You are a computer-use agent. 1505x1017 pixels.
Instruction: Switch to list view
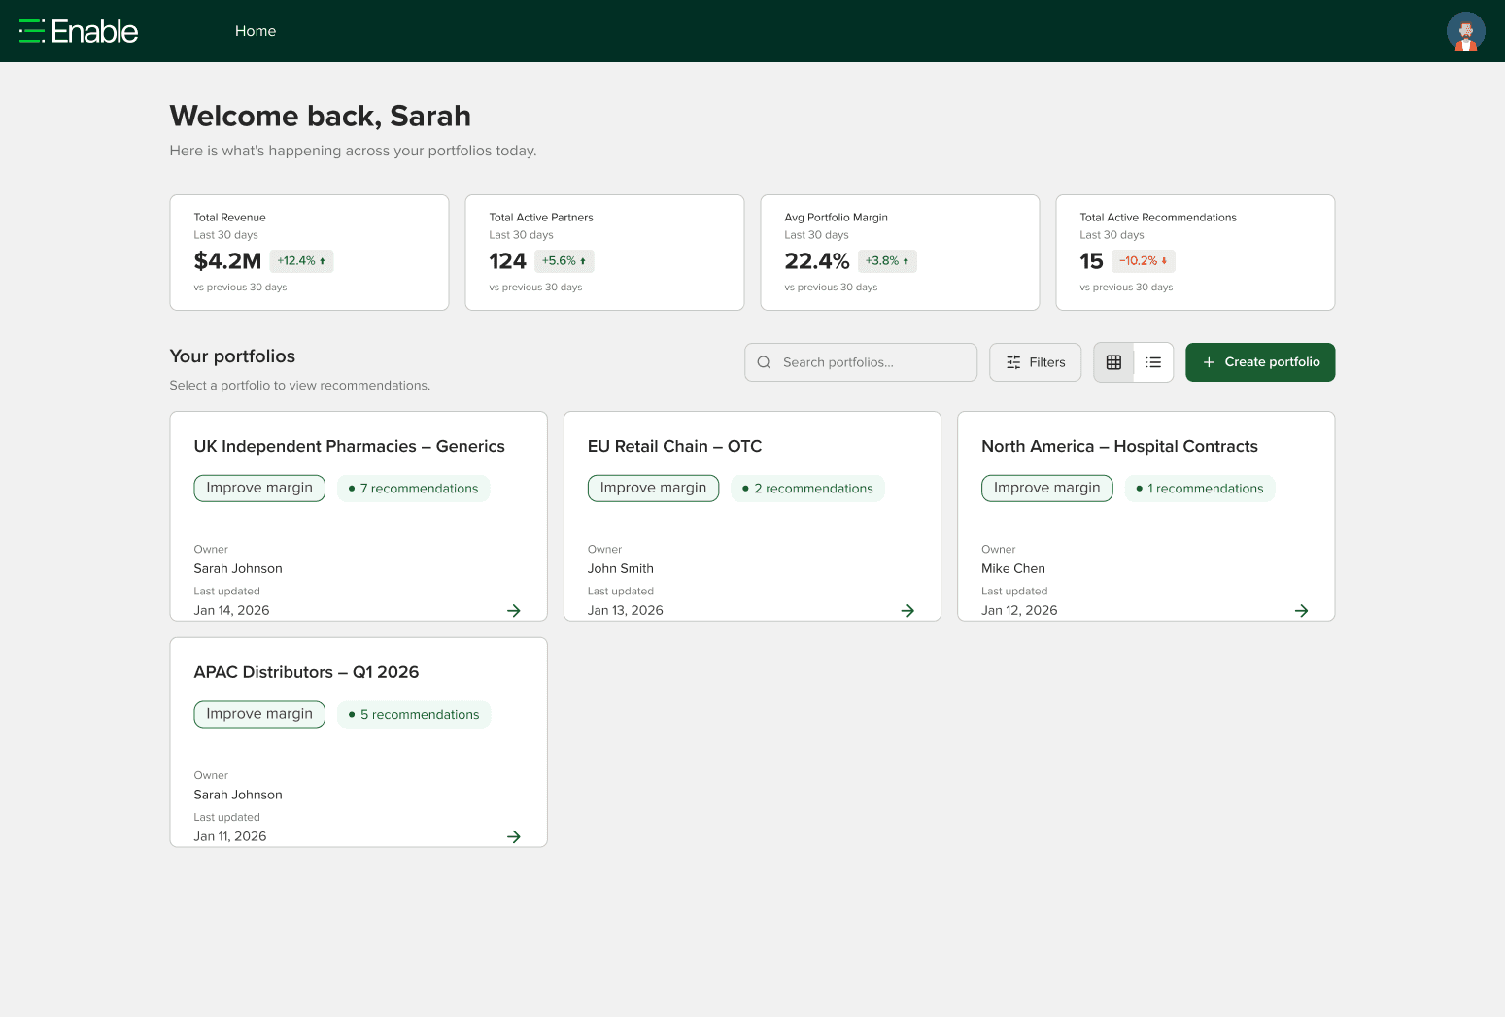[1153, 362]
